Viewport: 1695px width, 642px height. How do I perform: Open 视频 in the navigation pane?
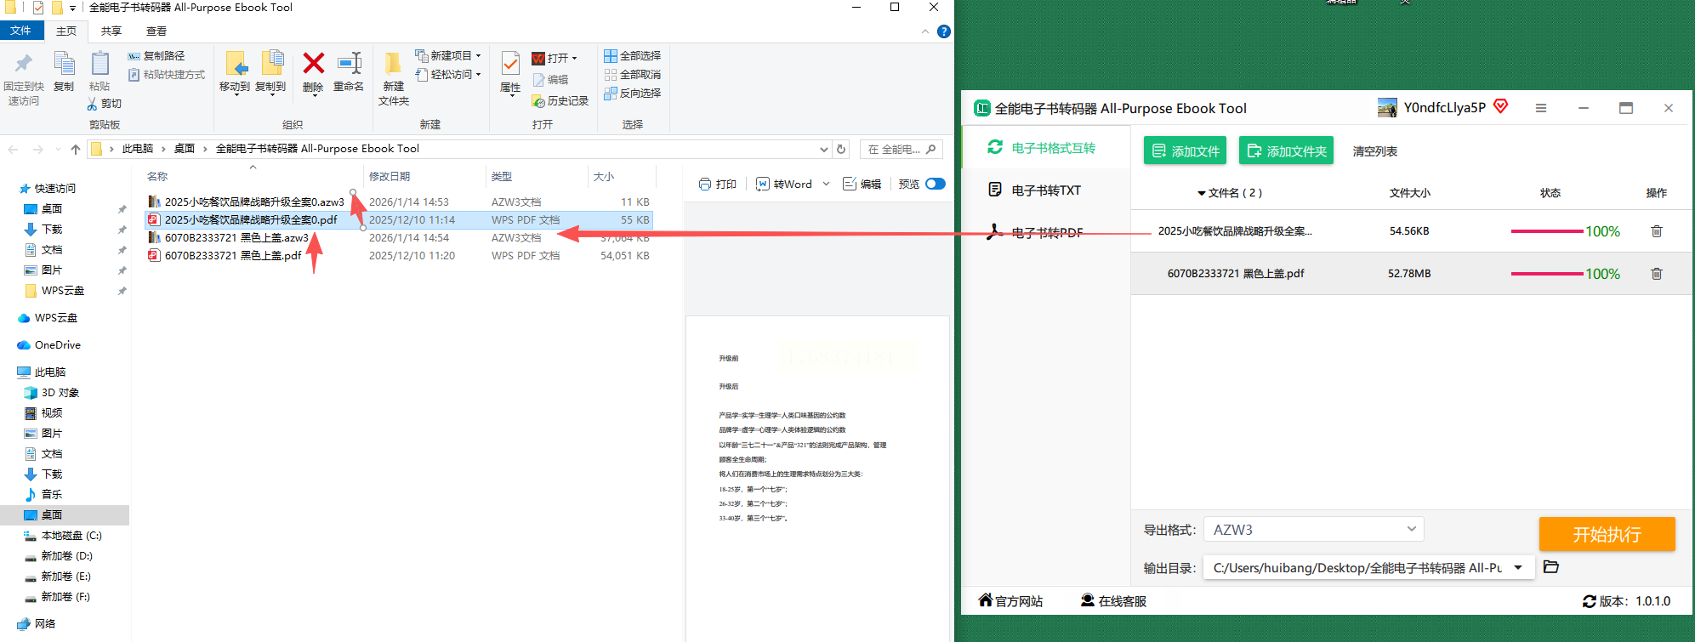coord(52,413)
